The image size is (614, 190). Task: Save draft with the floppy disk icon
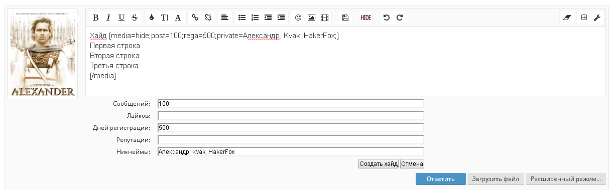point(345,18)
